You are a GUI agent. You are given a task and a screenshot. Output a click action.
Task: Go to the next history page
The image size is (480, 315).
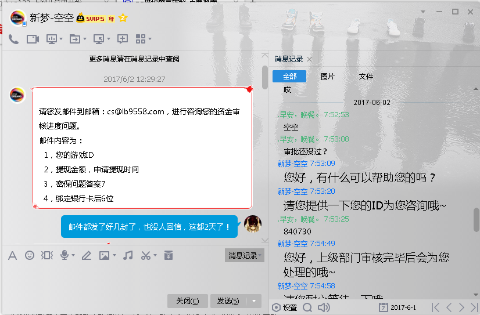(461, 307)
